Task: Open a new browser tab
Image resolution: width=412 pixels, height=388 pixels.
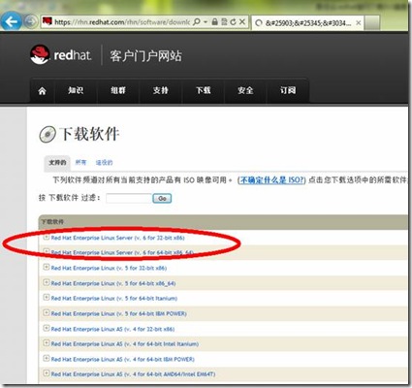Action: pyautogui.click(x=372, y=22)
